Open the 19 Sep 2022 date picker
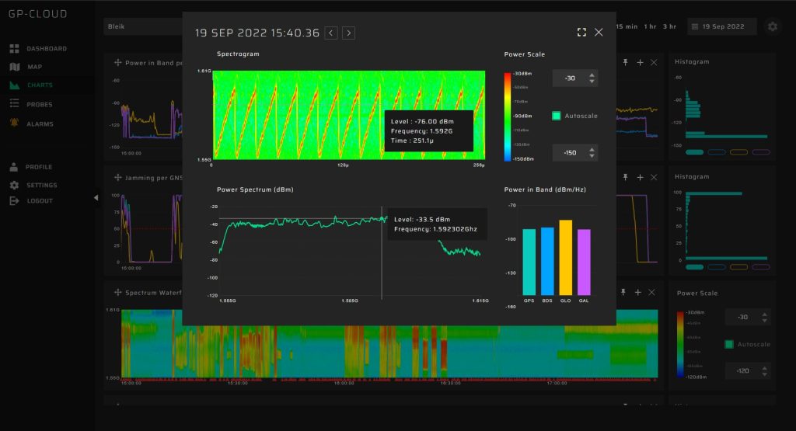The image size is (796, 431). 723,26
